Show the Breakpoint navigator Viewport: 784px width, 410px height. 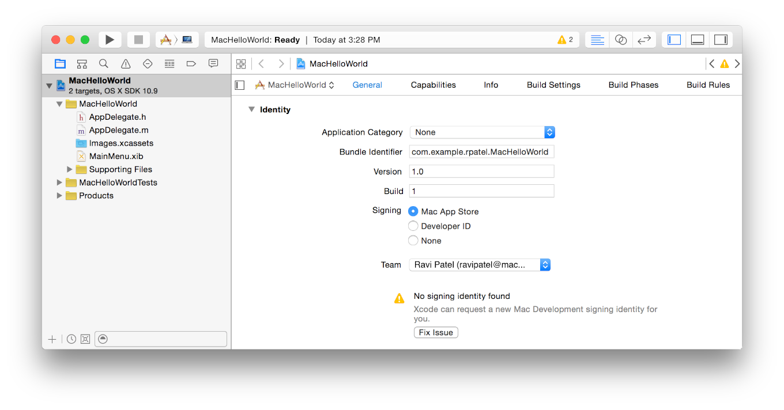click(191, 64)
